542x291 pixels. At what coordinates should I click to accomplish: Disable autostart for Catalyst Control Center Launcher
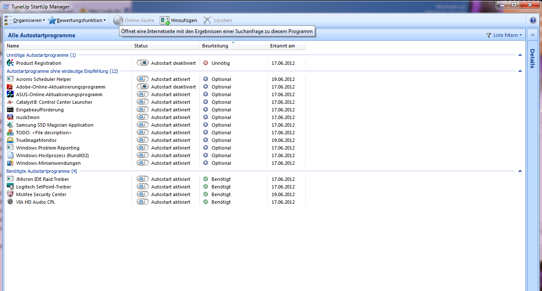click(143, 102)
